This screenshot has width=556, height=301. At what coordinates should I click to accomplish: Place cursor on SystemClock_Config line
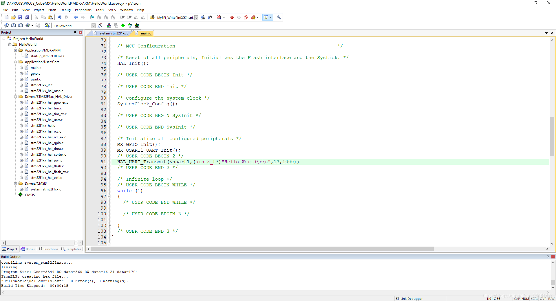tap(147, 104)
